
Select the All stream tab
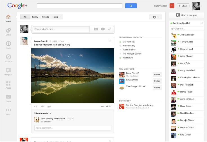[25, 17]
